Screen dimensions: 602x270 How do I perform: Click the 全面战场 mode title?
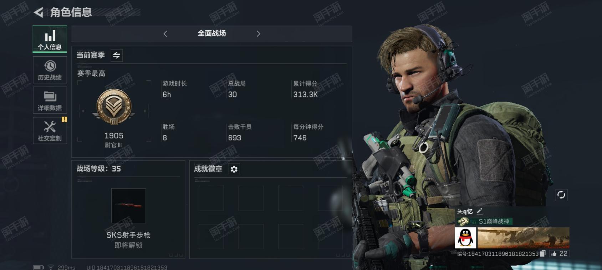tap(212, 33)
